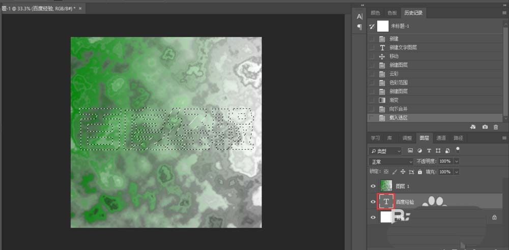
Task: Select the 图层 tab
Action: (425, 138)
